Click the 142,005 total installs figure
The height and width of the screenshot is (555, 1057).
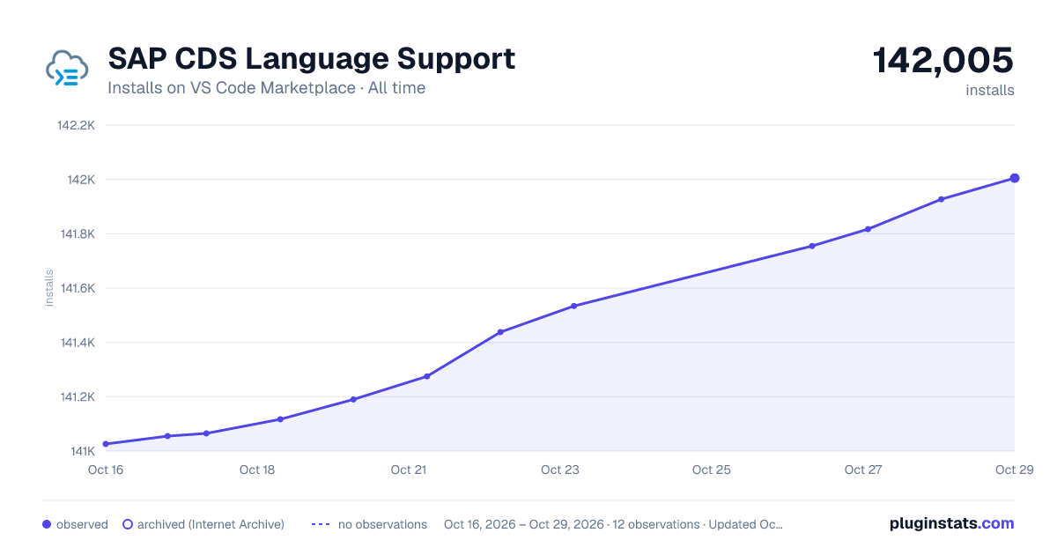coord(943,60)
